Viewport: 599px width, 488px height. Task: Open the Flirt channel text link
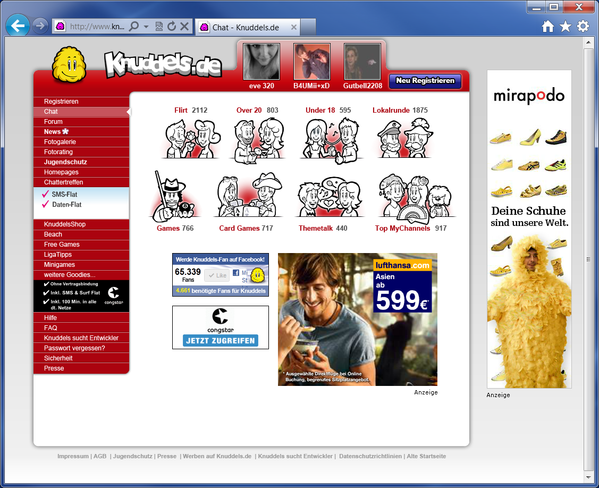coord(181,110)
